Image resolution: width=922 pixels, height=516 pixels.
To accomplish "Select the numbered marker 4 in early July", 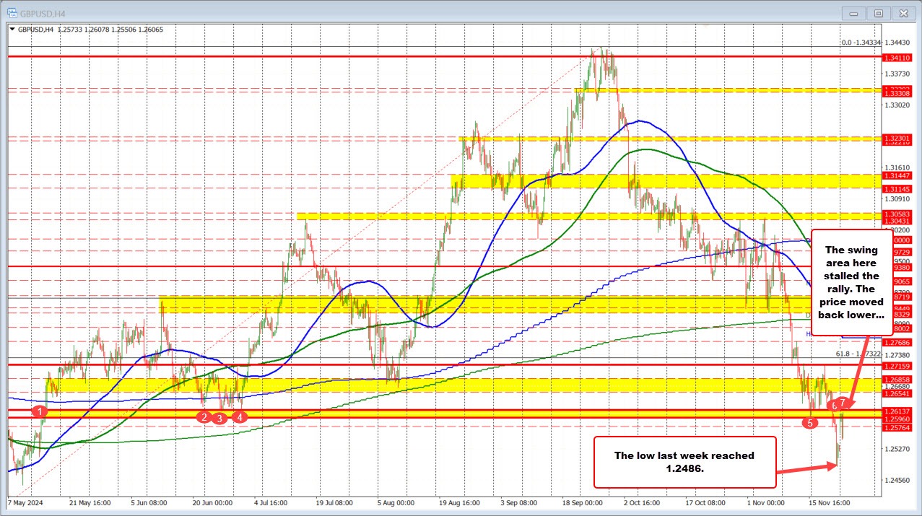I will point(239,416).
